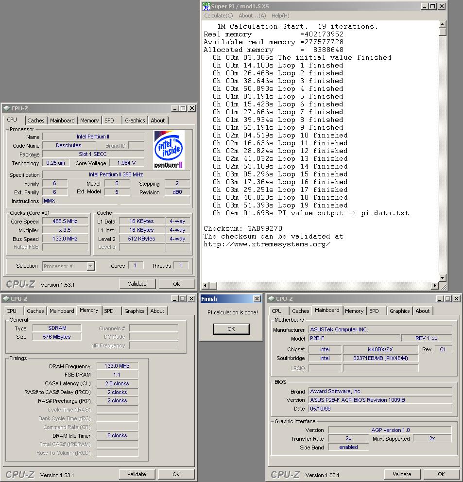Click Super PI horizontal scrollbar left arrow
463x482 pixels.
coord(206,286)
